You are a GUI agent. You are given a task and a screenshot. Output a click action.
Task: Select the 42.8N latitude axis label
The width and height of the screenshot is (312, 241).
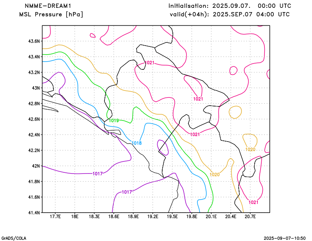(34, 103)
